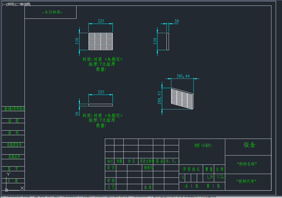Select the 325 dimension above the flat strip view
Screen dimensions: 282x198
(x=101, y=92)
